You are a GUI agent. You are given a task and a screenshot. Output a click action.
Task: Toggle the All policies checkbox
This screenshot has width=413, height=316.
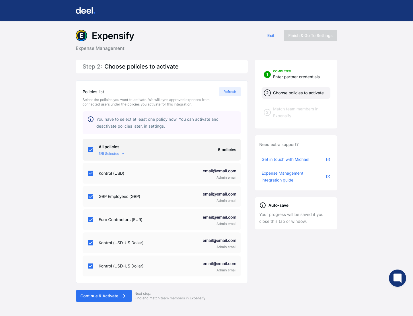91,150
